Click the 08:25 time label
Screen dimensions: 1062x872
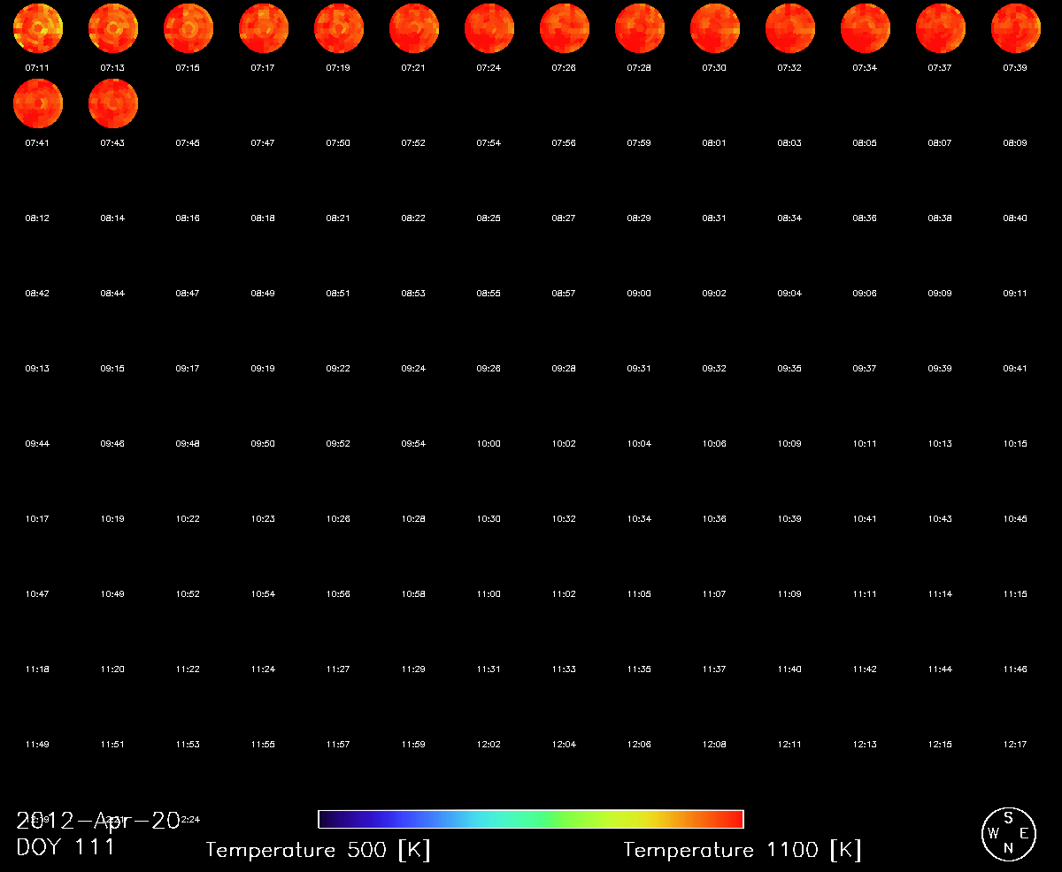pyautogui.click(x=489, y=218)
